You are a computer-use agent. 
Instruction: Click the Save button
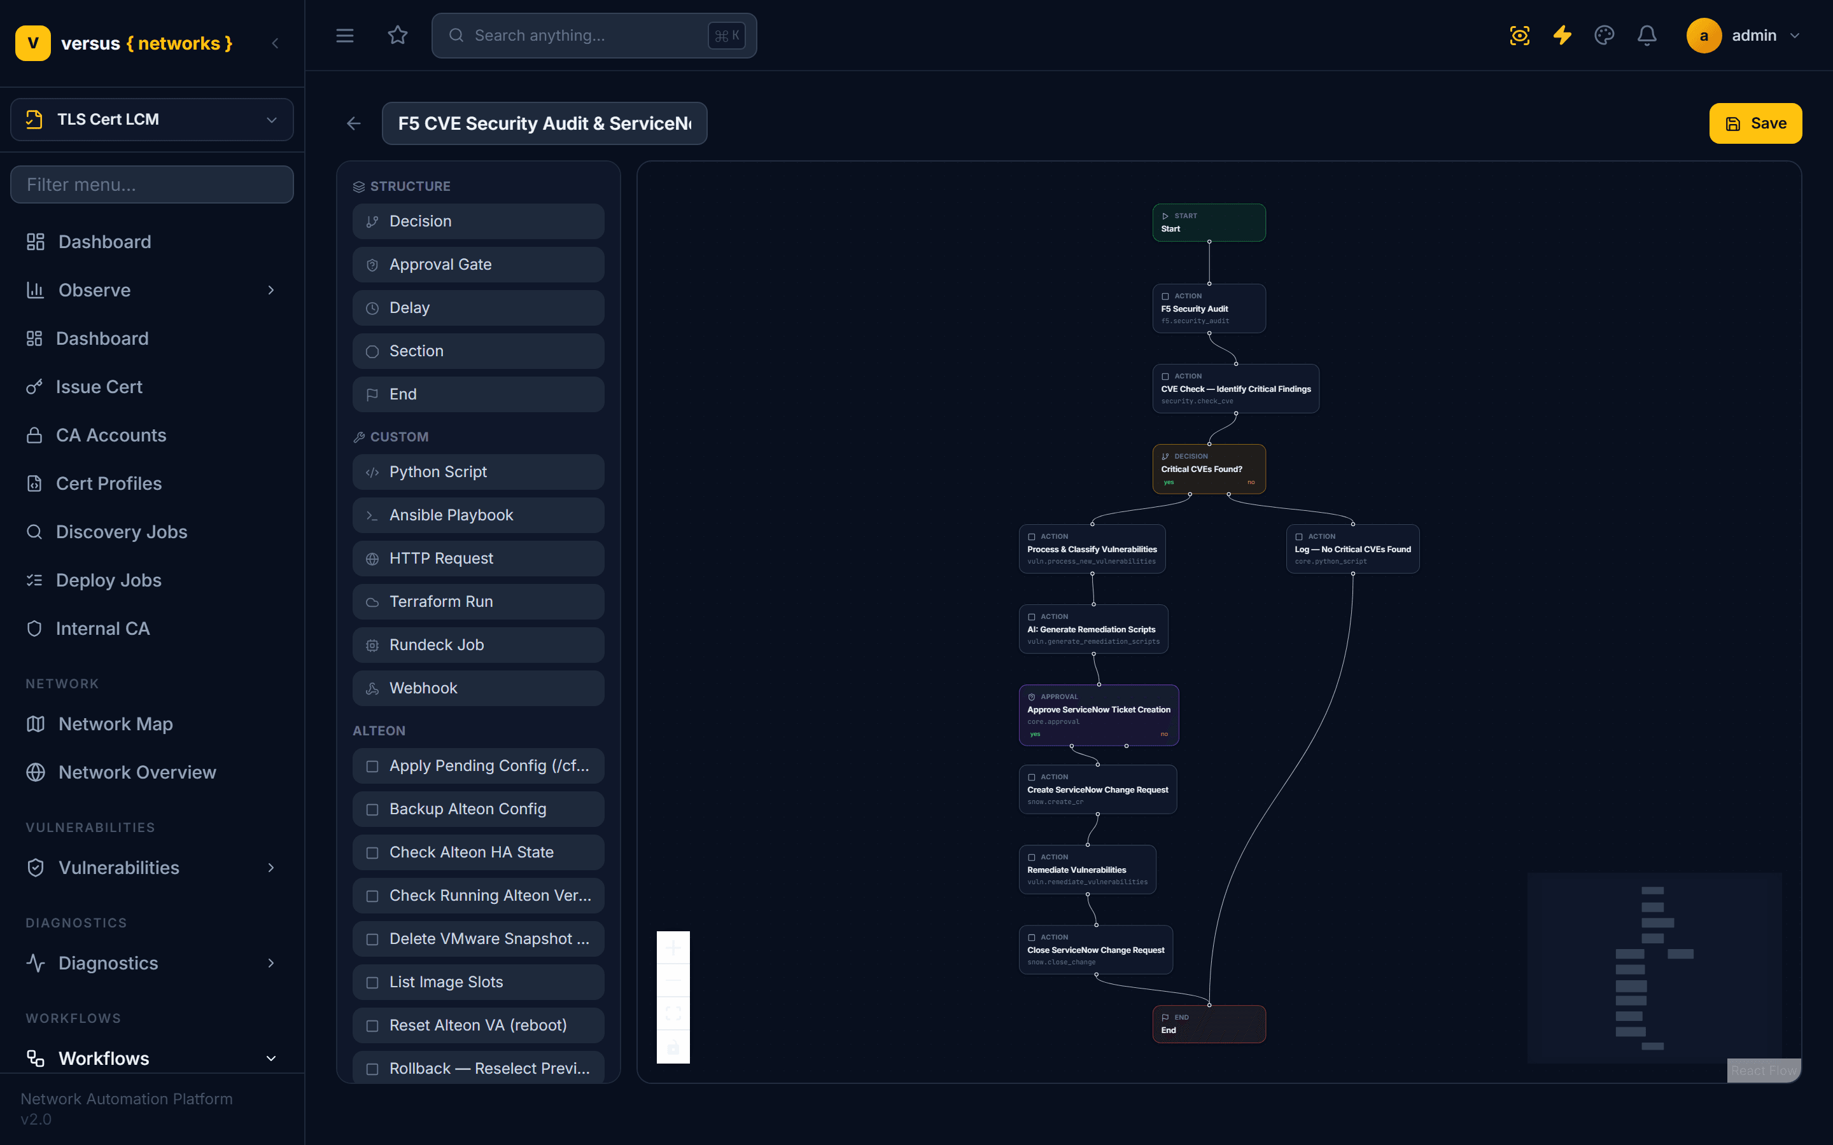pyautogui.click(x=1755, y=123)
